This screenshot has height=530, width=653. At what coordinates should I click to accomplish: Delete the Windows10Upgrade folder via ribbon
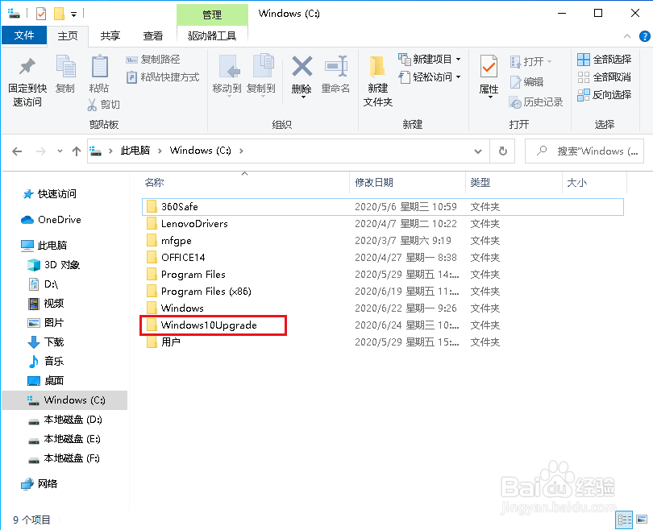point(301,68)
